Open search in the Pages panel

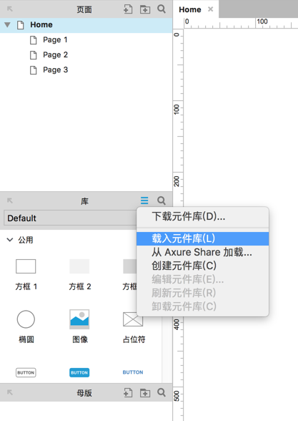pyautogui.click(x=162, y=9)
